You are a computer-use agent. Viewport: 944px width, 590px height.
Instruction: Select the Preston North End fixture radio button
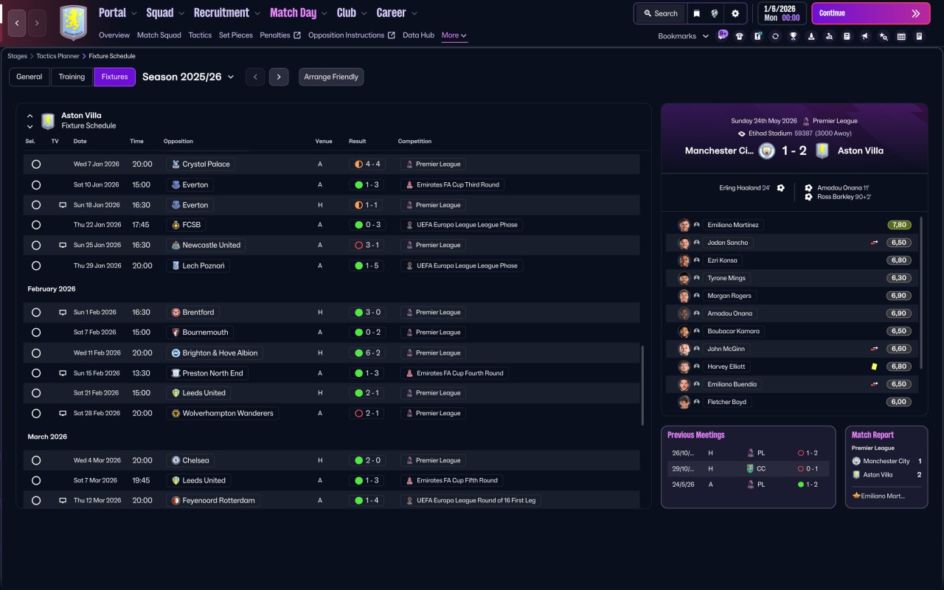click(36, 373)
